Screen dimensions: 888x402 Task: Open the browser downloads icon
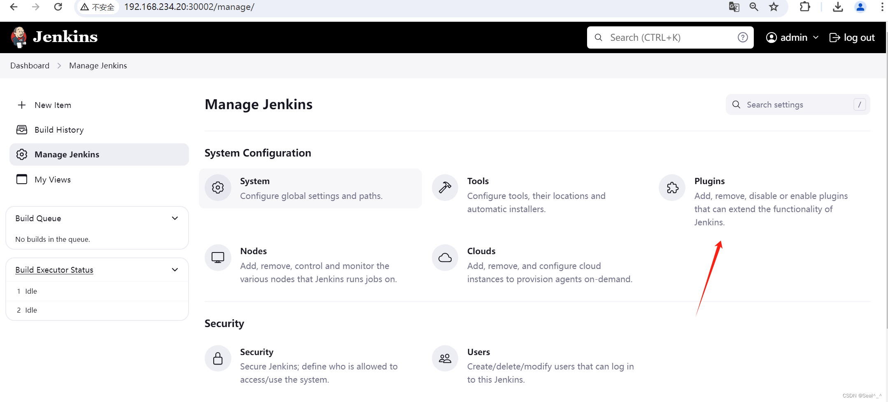(x=838, y=7)
